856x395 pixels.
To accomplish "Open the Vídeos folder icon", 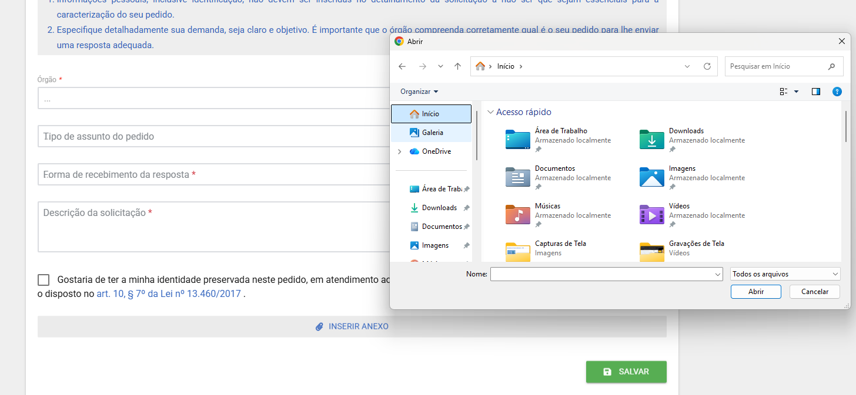I will 651,215.
